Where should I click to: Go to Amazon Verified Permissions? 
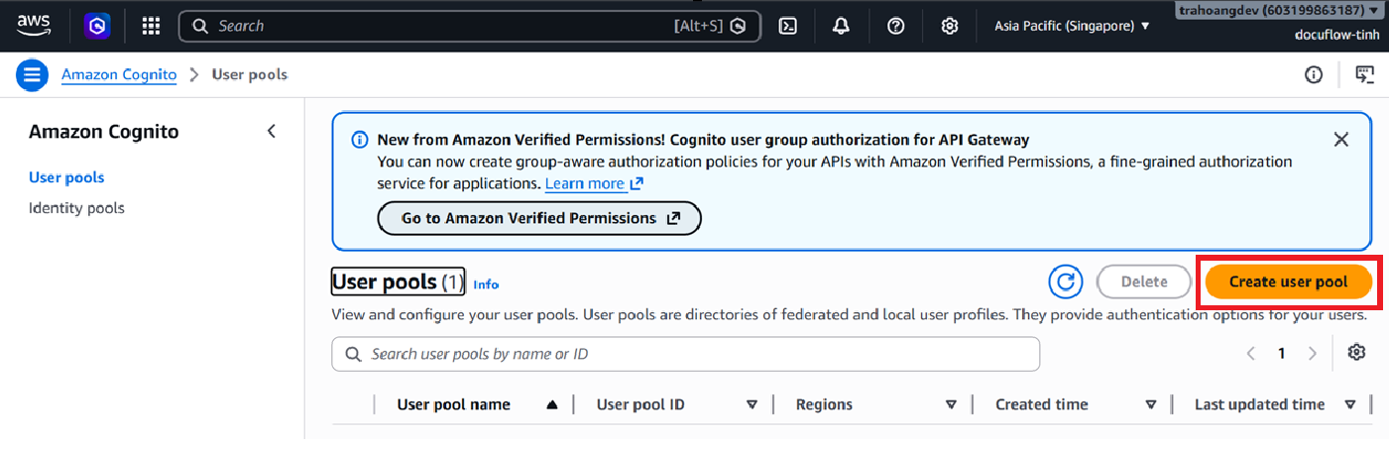click(539, 218)
